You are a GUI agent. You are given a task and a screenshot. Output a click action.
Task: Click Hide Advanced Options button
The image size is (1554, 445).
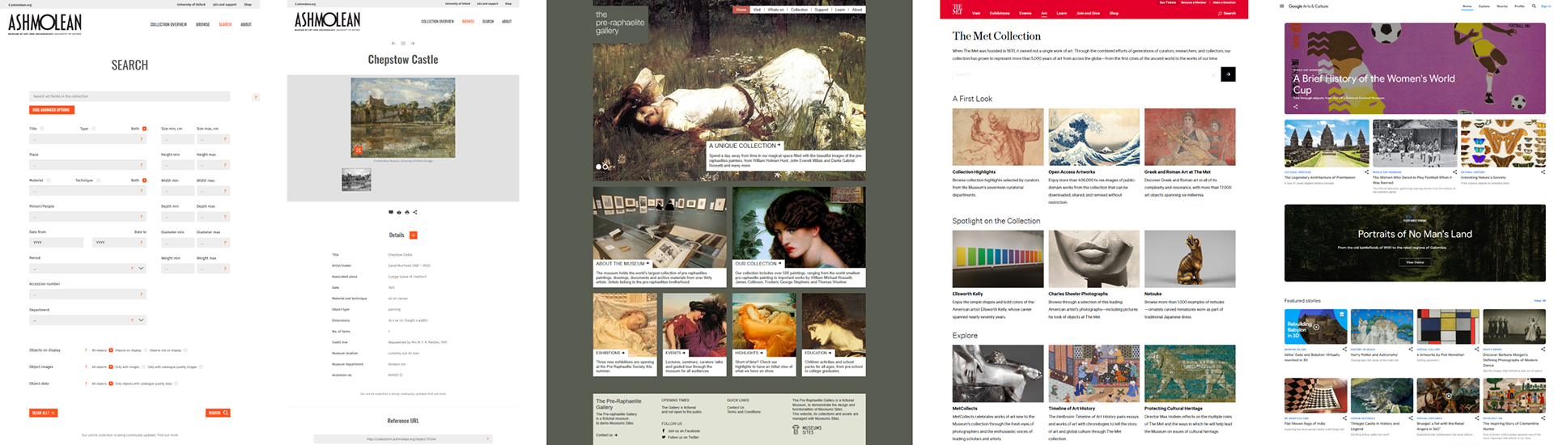click(x=51, y=110)
